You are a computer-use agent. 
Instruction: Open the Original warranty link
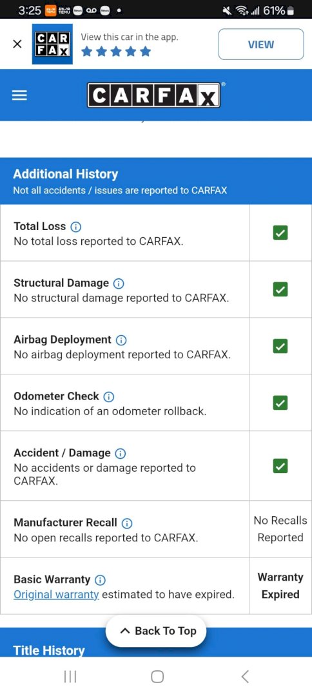[x=56, y=595]
